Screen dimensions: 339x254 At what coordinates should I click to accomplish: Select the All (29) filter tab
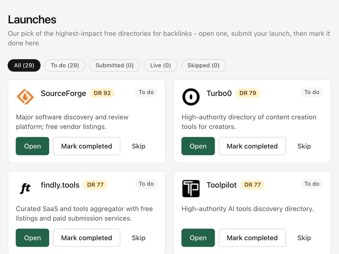(x=24, y=65)
